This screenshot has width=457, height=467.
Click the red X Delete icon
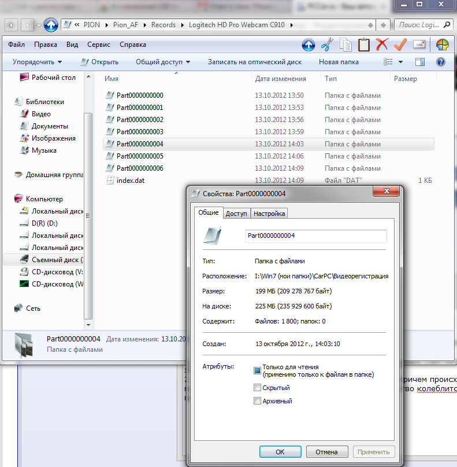coord(381,45)
